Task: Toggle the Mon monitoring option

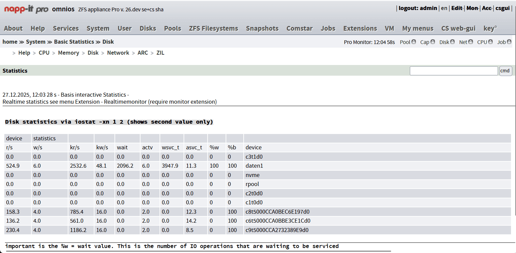Action: point(472,8)
